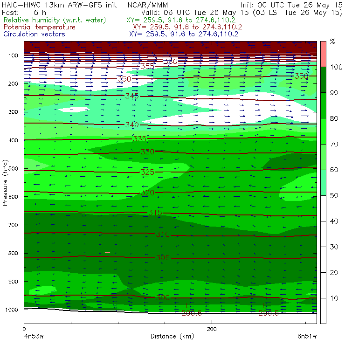The image size is (345, 345).
Task: Click the 305 contour label
Action: tap(163, 258)
